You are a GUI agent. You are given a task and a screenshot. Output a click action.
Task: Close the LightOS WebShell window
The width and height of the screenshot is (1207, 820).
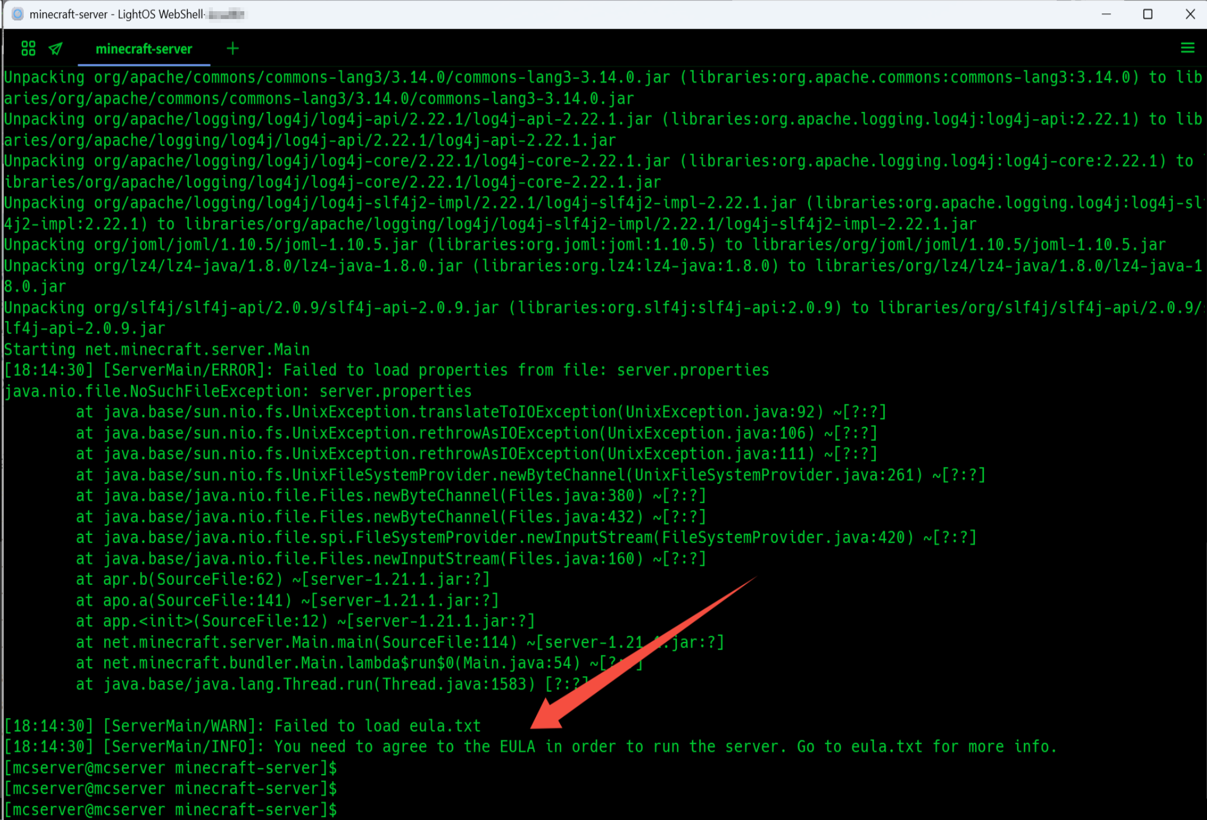coord(1190,14)
